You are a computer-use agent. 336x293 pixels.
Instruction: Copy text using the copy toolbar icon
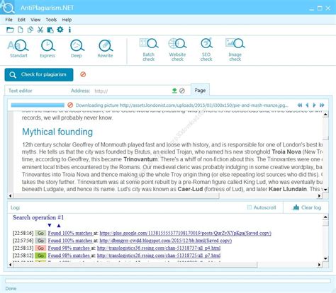click(30, 30)
